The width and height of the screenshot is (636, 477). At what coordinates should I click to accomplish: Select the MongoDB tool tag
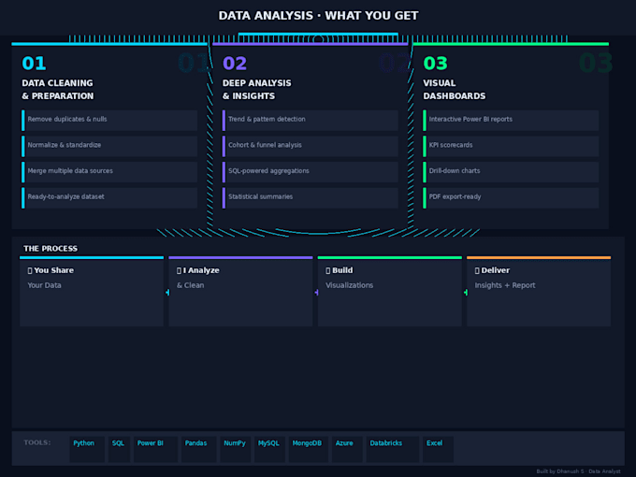309,449
